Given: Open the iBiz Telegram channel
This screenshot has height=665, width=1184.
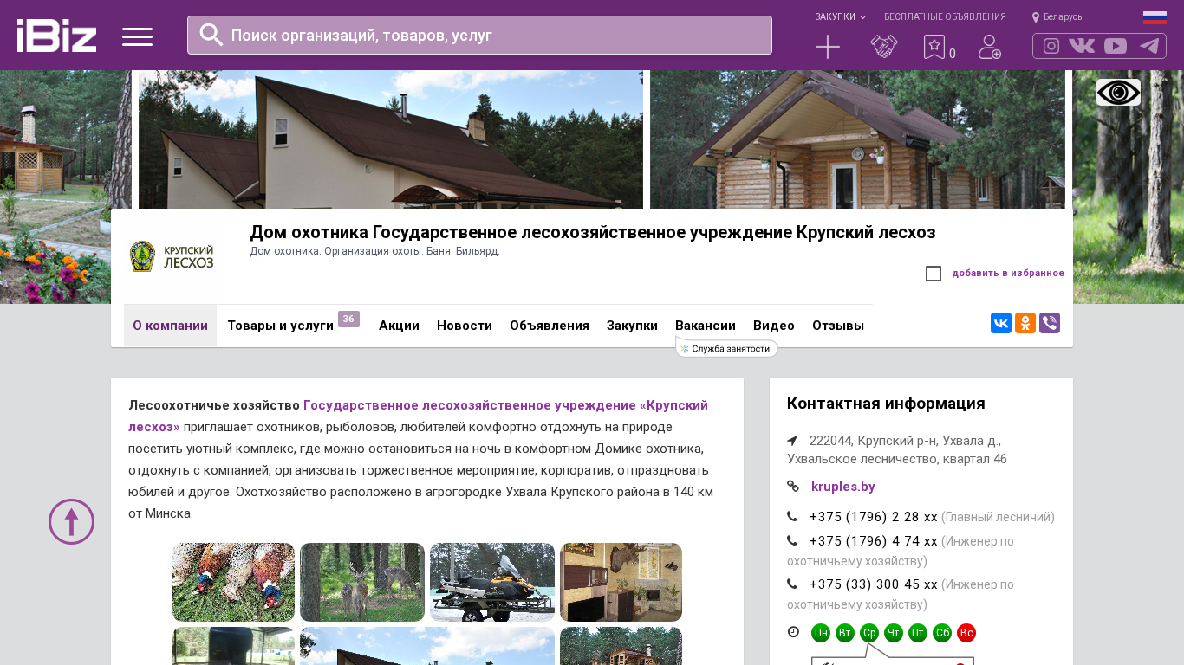Looking at the screenshot, I should click(x=1149, y=46).
